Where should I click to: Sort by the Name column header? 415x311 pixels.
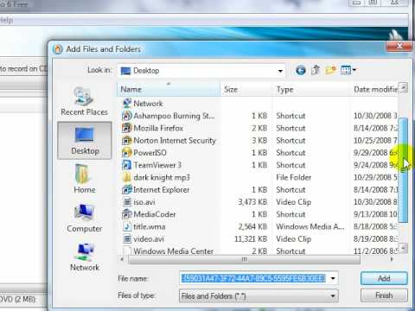169,89
